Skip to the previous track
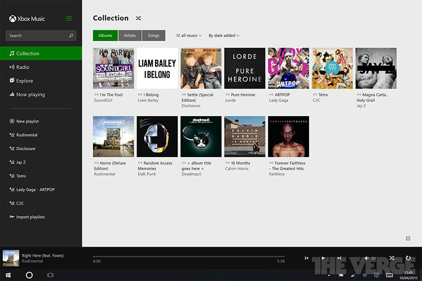This screenshot has width=422, height=281. coord(306,258)
